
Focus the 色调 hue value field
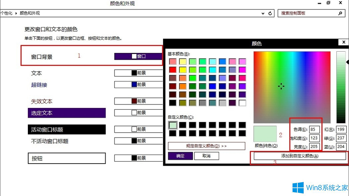pos(314,130)
